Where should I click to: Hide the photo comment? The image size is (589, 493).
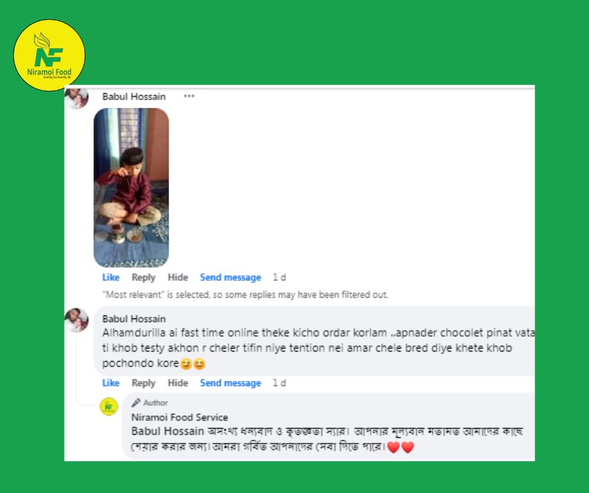[178, 277]
